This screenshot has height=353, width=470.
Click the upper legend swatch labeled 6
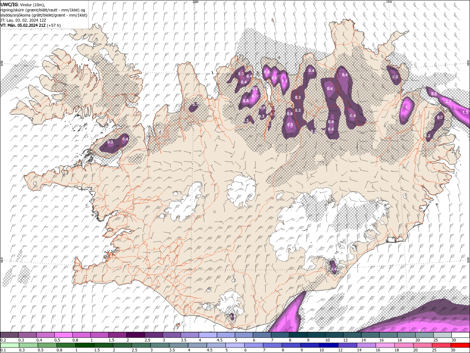click(x=262, y=335)
